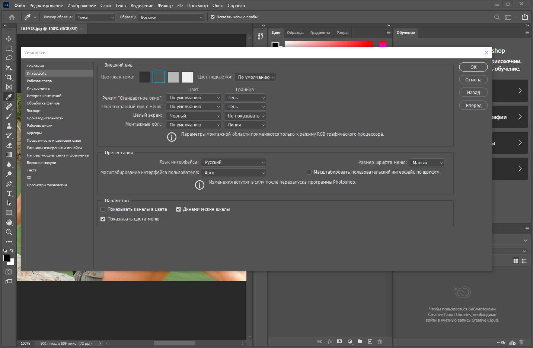This screenshot has height=348, width=533.
Task: Click the document horizontal scrollbar
Action: tap(174, 343)
